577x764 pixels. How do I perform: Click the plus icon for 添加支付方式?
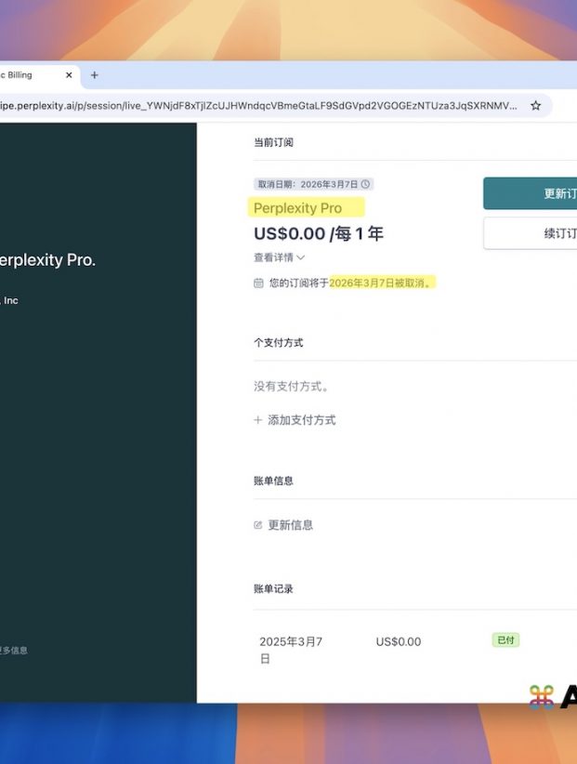pyautogui.click(x=258, y=420)
